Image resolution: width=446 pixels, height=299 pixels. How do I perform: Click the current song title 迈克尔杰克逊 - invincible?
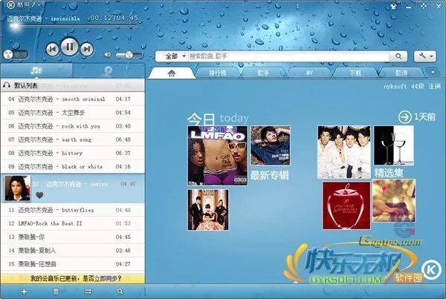[x=43, y=19]
